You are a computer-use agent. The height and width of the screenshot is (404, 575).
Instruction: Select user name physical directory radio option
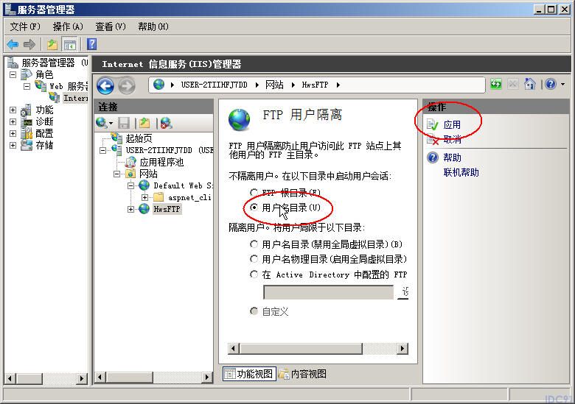click(254, 259)
